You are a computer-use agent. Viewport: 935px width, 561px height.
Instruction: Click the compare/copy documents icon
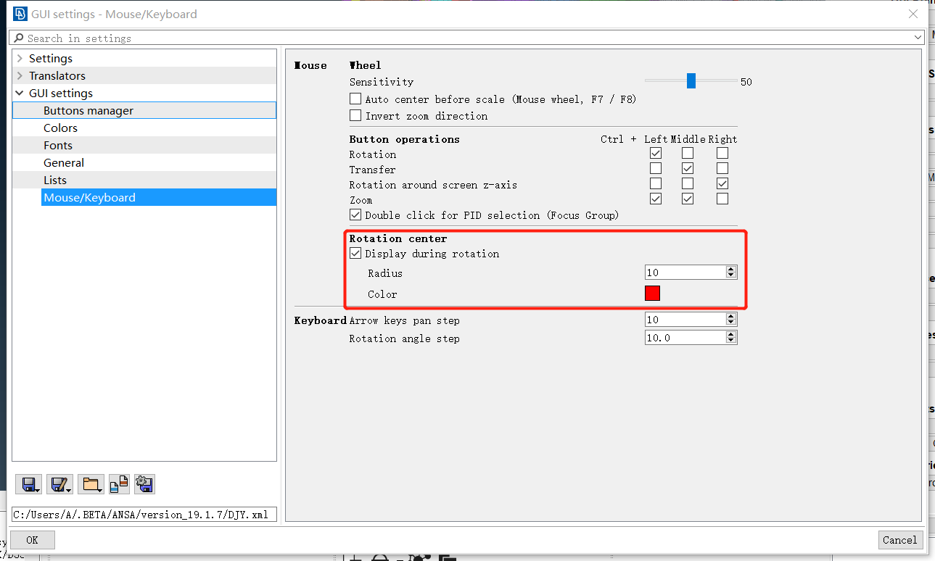[119, 484]
